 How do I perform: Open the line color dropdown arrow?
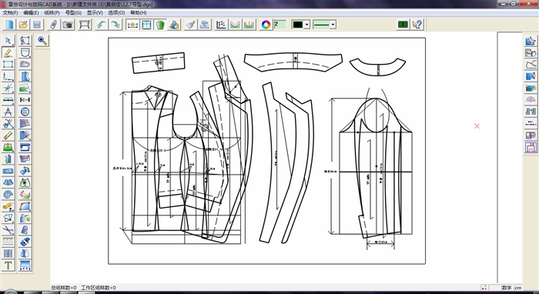point(307,25)
